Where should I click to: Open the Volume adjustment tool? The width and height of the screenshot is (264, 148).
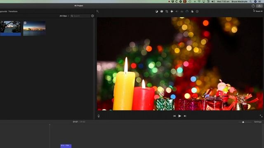click(x=177, y=12)
